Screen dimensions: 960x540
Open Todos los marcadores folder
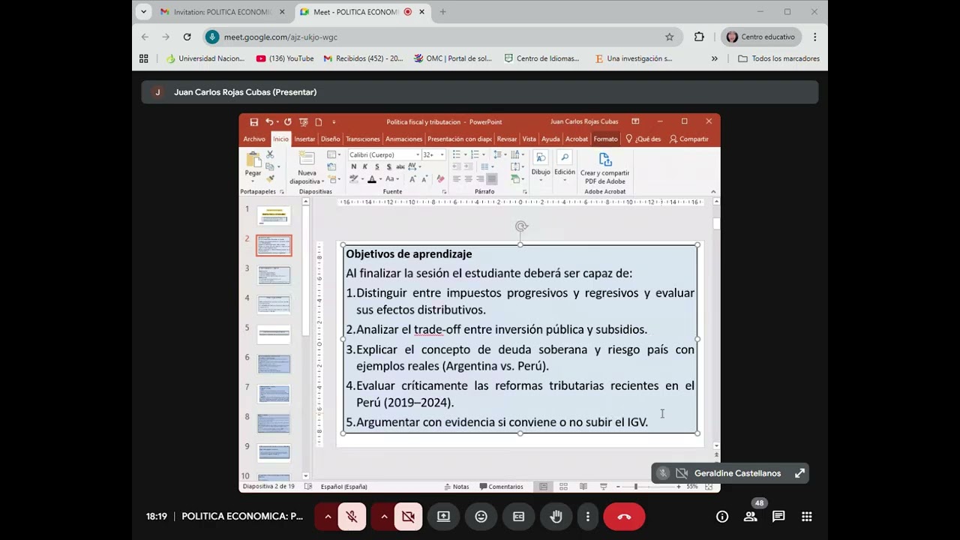(x=778, y=58)
